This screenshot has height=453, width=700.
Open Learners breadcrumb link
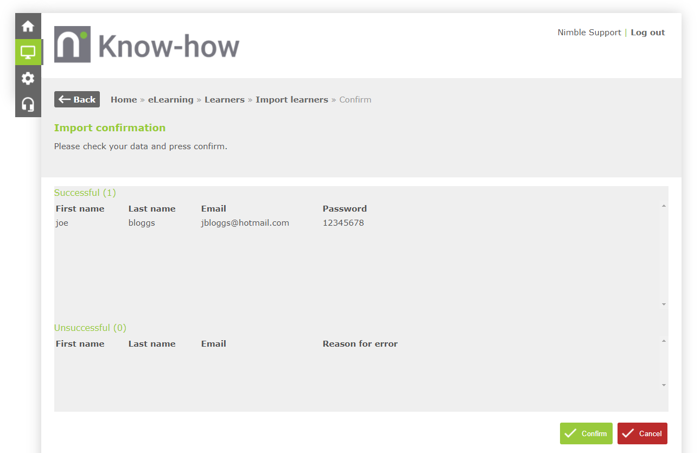click(x=225, y=100)
